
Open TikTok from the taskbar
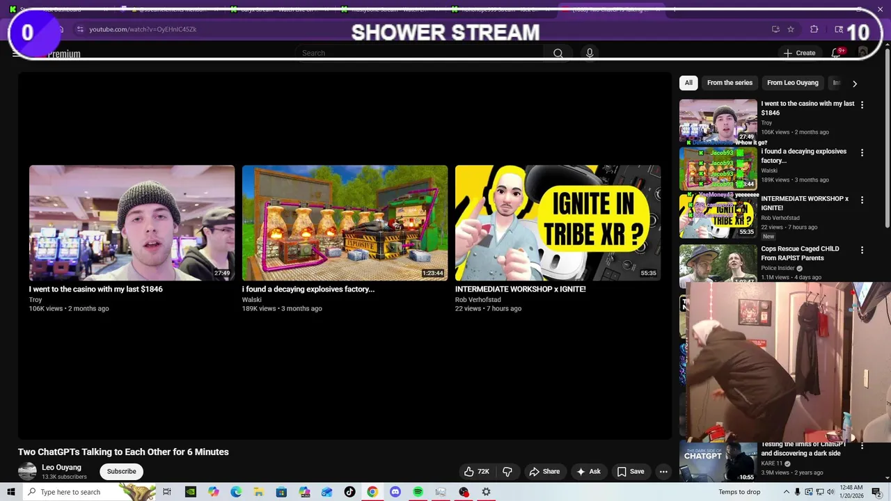coord(349,492)
